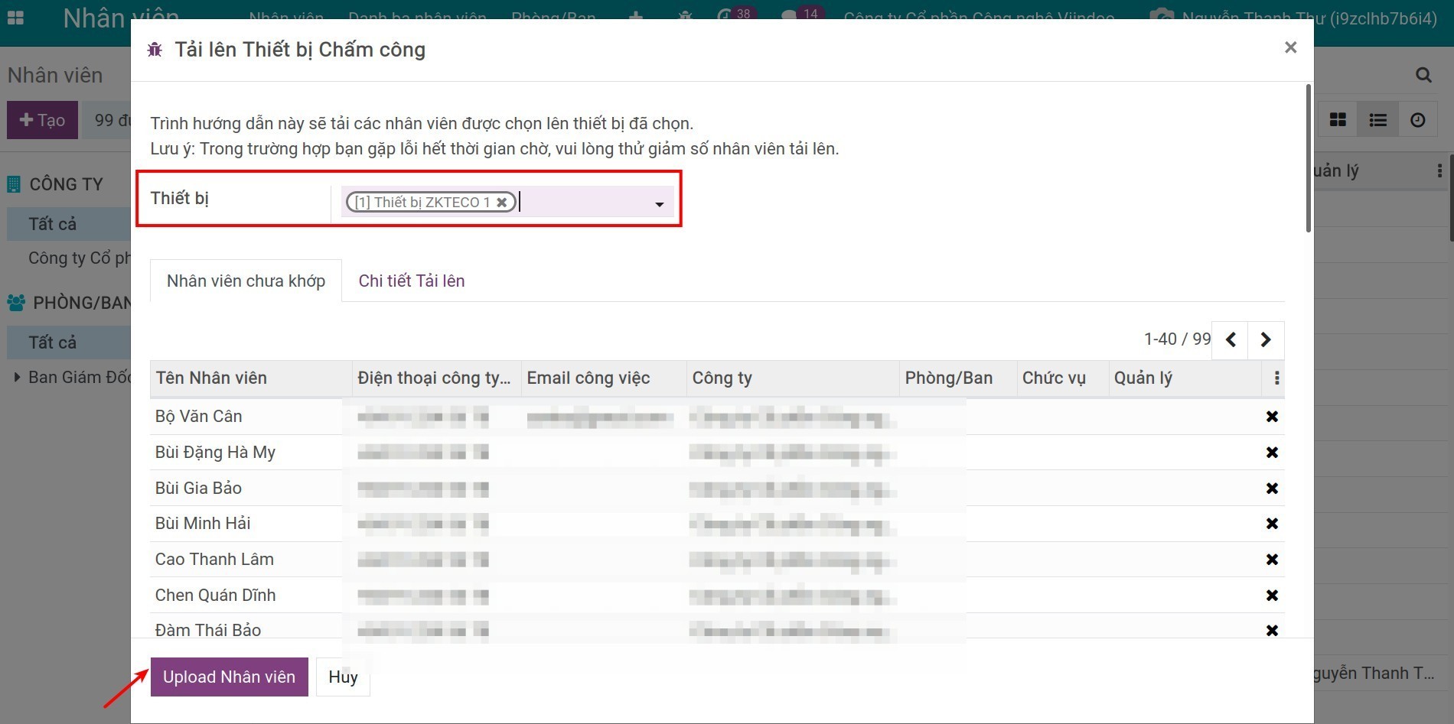Remove Bộ Văn Cân row from list

(1272, 417)
